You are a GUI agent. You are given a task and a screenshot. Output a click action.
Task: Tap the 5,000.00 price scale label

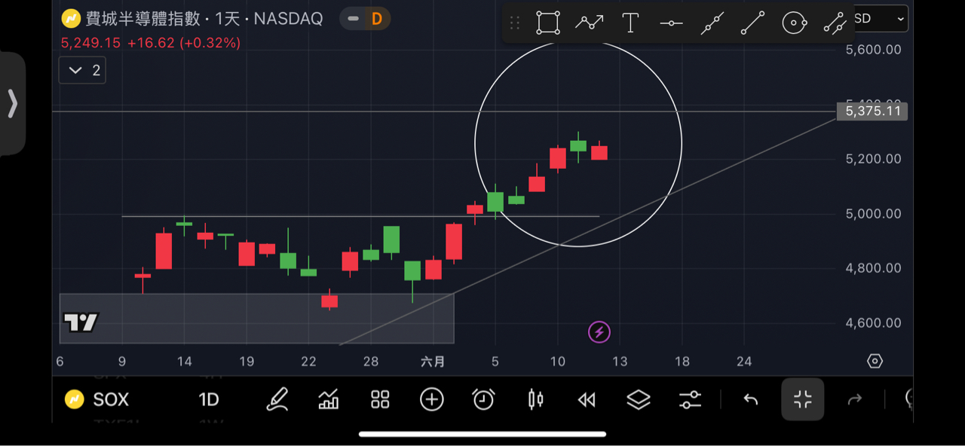click(x=873, y=214)
